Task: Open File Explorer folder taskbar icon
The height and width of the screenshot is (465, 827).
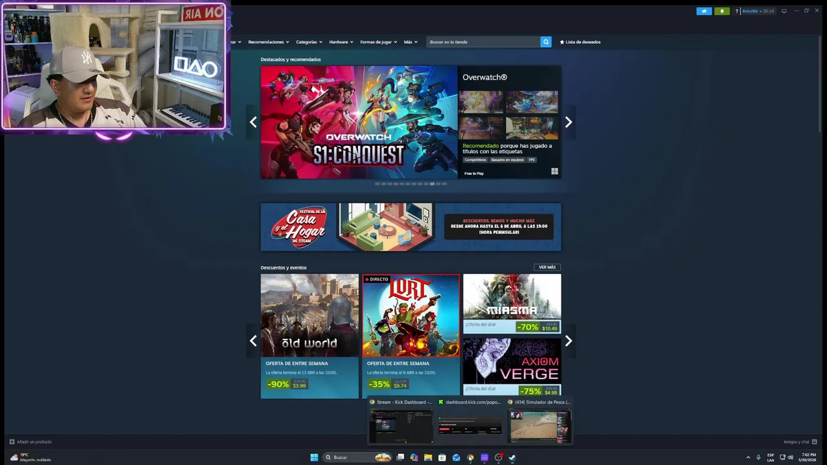Action: coord(428,457)
